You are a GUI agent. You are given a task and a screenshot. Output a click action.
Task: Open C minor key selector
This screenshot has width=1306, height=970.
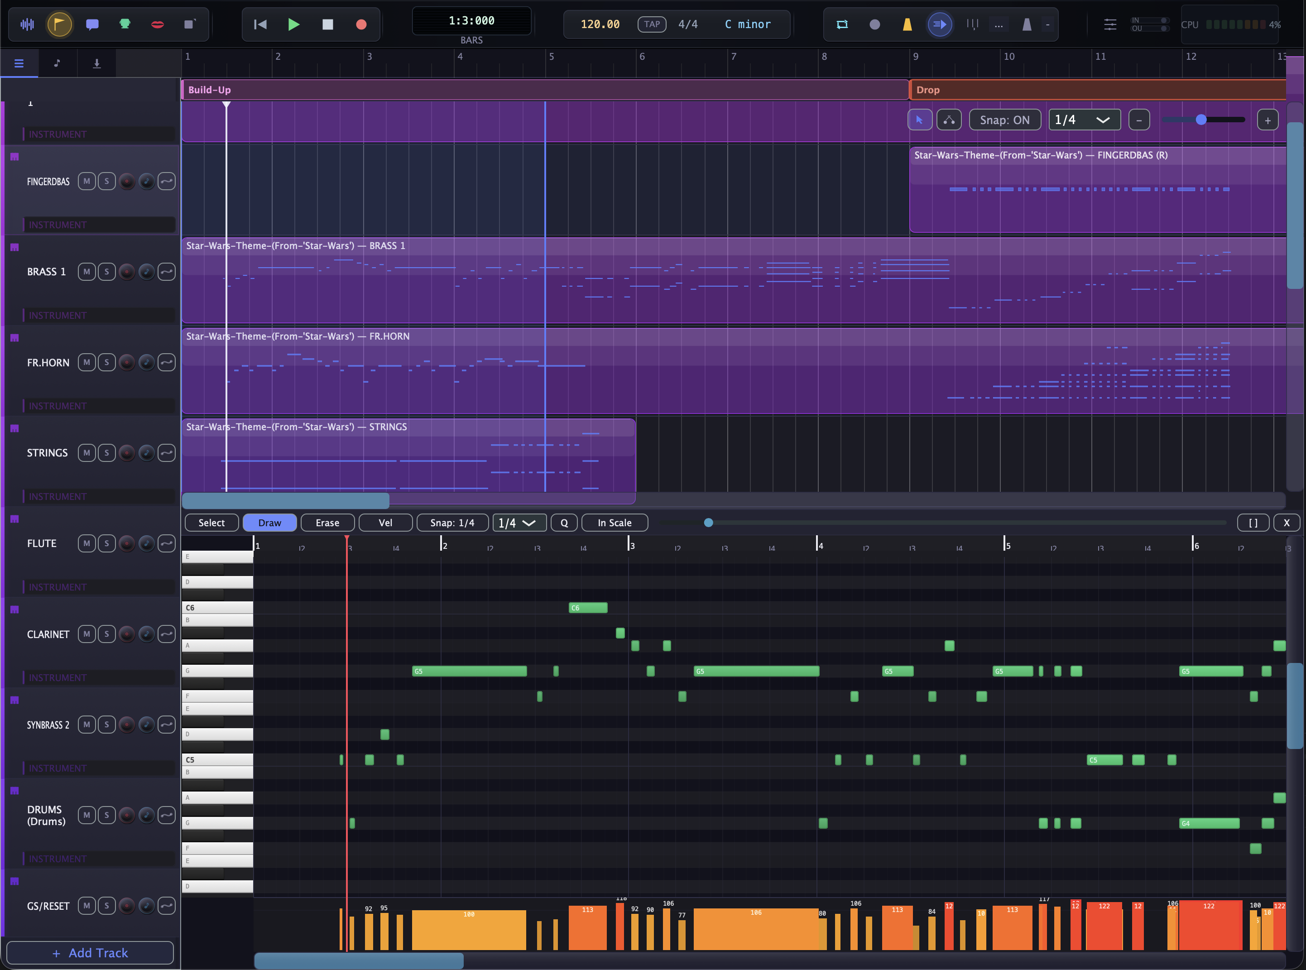point(747,24)
